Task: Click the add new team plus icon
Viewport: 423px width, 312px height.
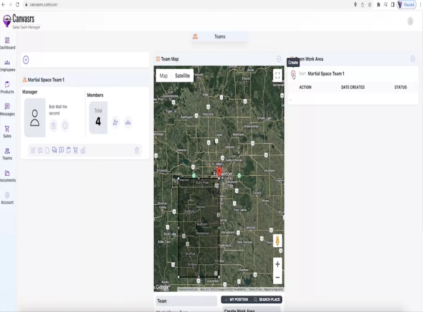Action: point(26,60)
